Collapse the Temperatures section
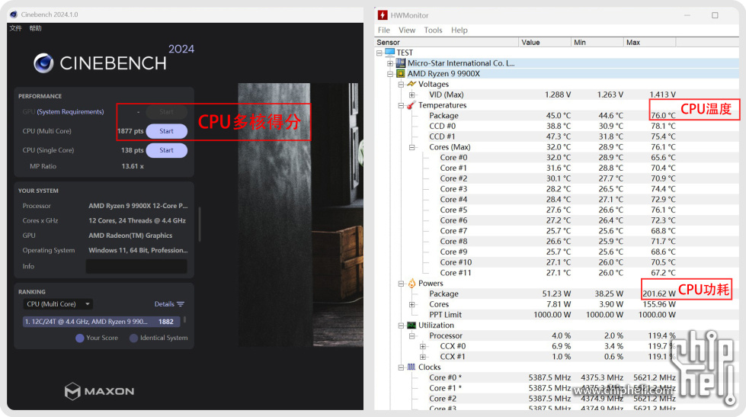 tap(401, 105)
